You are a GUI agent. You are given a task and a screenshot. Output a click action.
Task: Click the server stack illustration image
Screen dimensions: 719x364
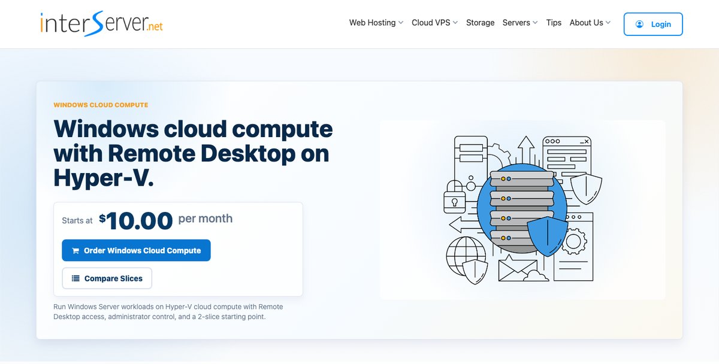[522, 210]
